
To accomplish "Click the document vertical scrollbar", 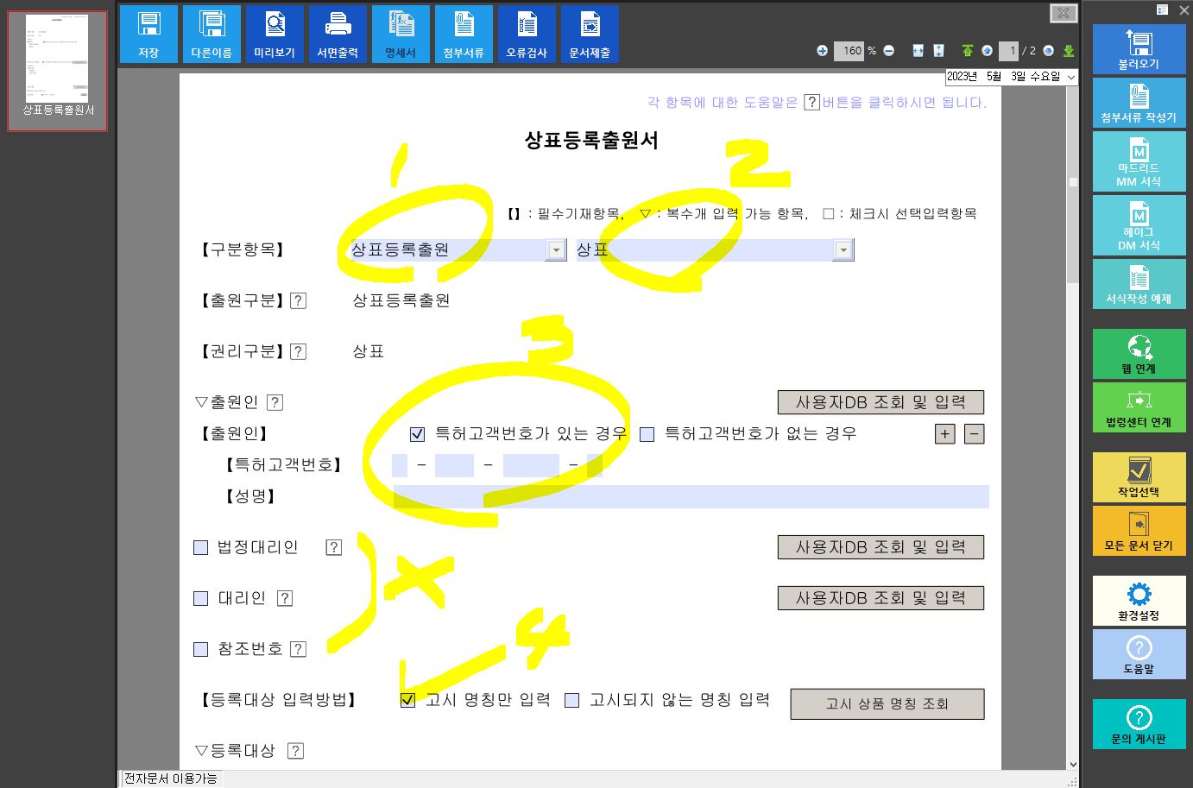I will (x=1073, y=181).
